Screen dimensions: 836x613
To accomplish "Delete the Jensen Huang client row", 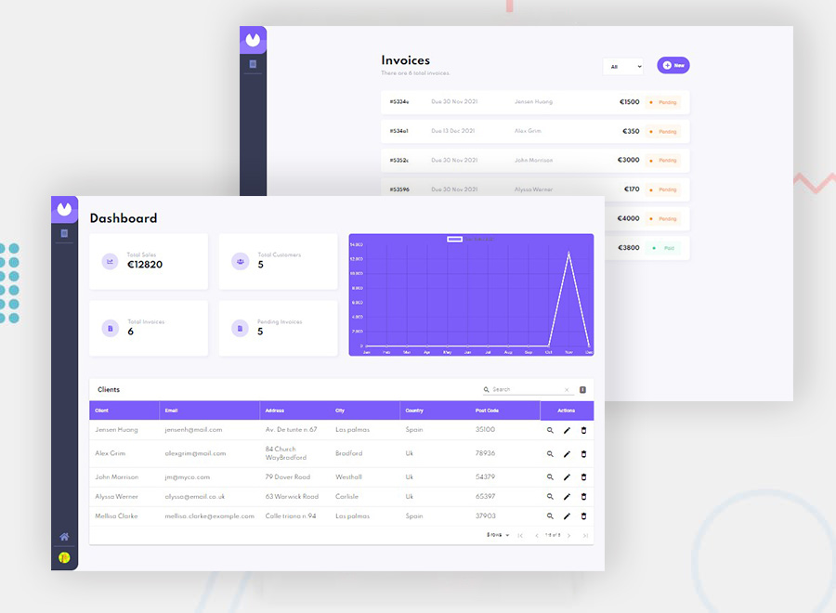I will (x=584, y=430).
